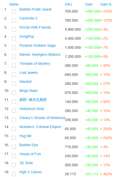
Task: Open the Lost Jewels entry
Action: (x=28, y=73)
